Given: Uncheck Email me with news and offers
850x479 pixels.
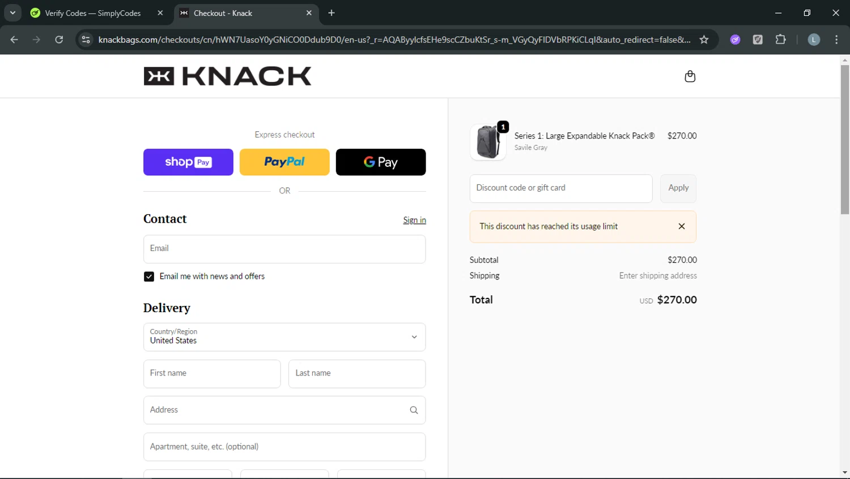Looking at the screenshot, I should [x=149, y=277].
